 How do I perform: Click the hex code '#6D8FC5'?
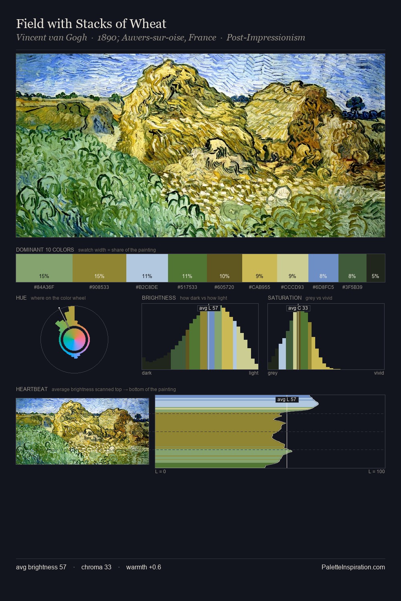click(x=323, y=287)
